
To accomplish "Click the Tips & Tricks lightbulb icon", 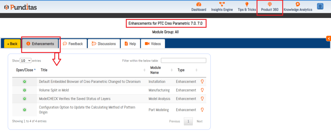I will (247, 4).
